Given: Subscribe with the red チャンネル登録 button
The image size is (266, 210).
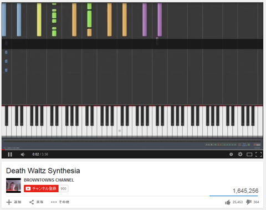Looking at the screenshot, I should tap(41, 188).
